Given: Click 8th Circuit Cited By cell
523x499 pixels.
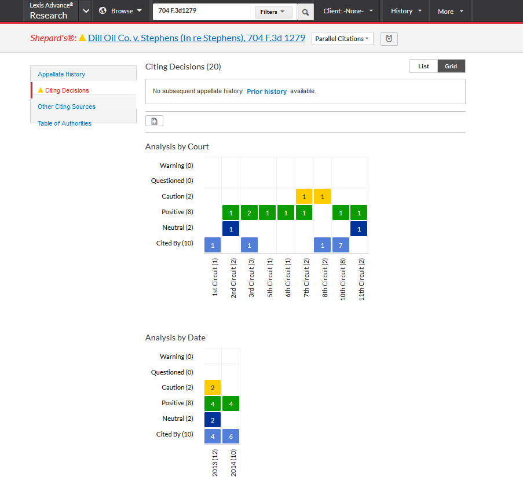Looking at the screenshot, I should click(322, 245).
